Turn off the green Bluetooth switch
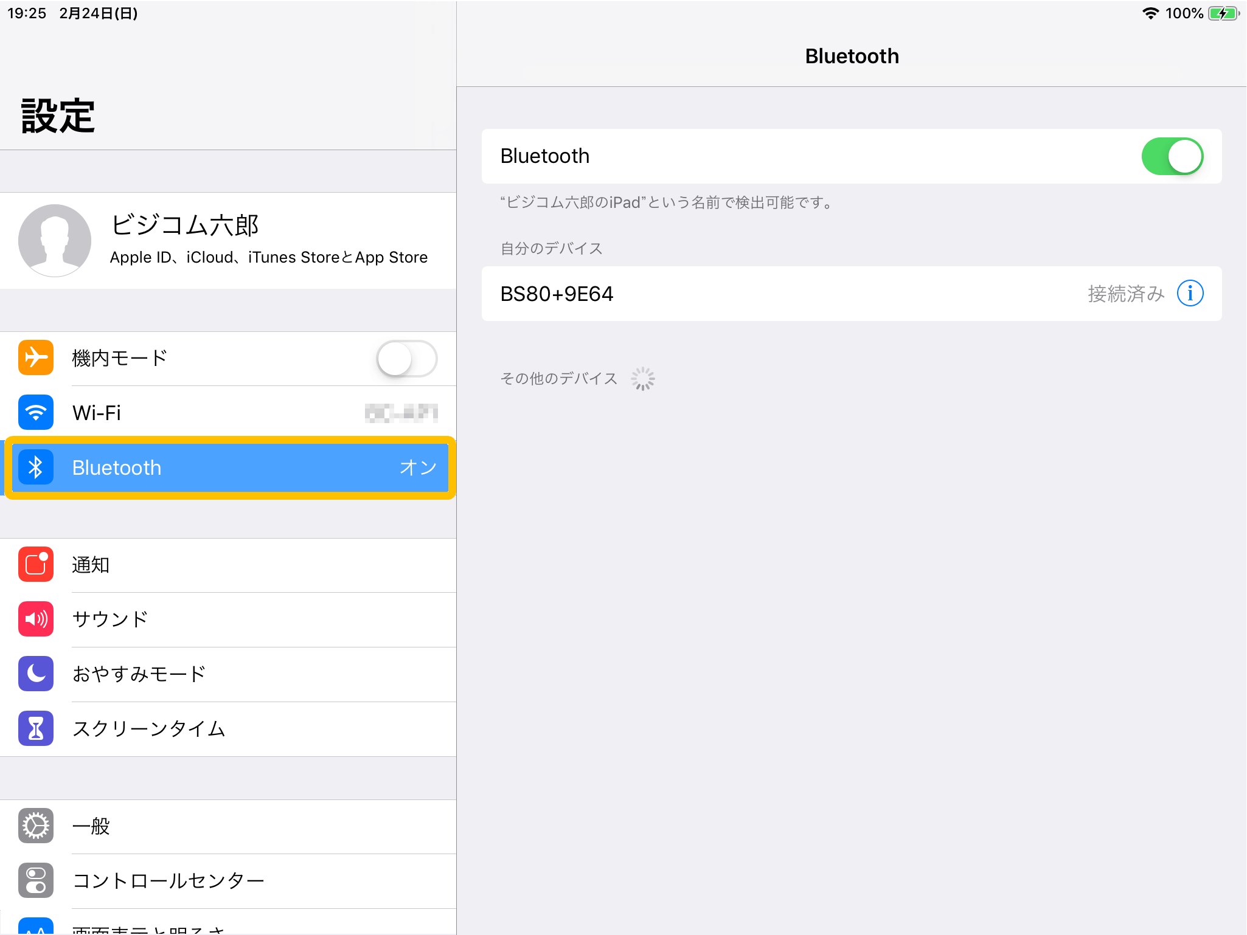 tap(1172, 156)
